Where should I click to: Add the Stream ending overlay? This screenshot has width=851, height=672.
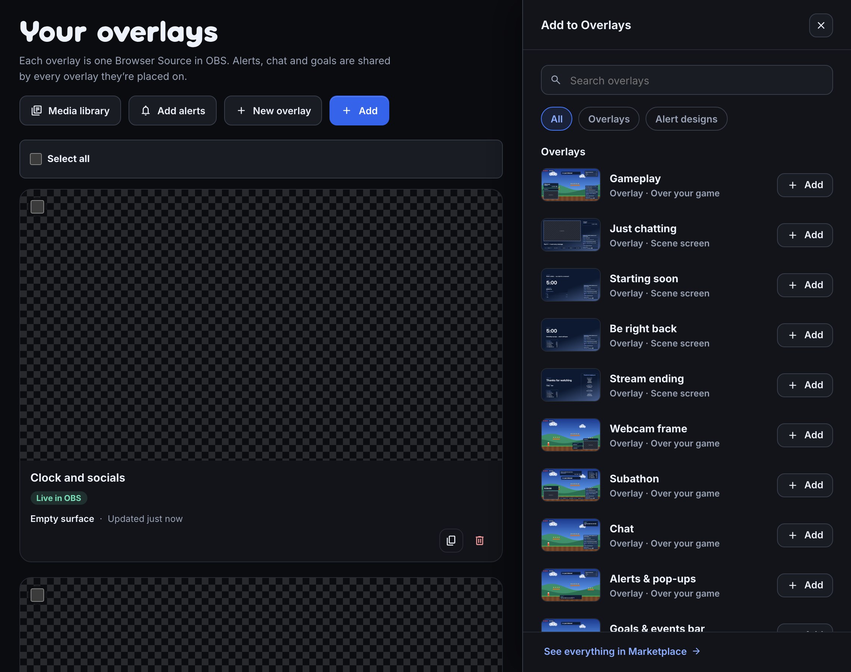pyautogui.click(x=805, y=385)
